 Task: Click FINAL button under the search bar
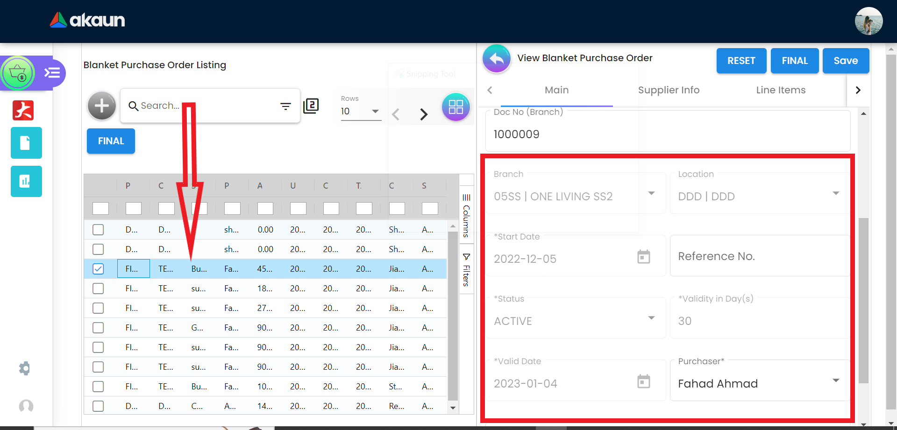pos(111,141)
